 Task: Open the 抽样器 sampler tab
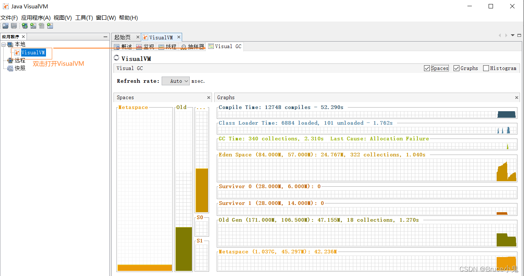[192, 47]
